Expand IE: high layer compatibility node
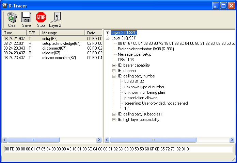The height and width of the screenshot is (163, 237). [114, 120]
